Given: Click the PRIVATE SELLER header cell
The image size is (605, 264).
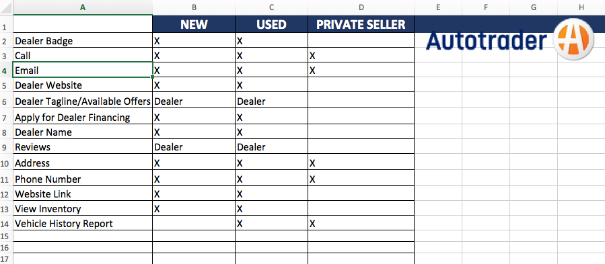Looking at the screenshot, I should (x=361, y=24).
